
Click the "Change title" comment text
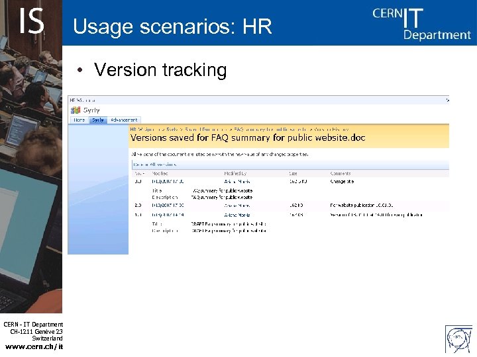click(x=342, y=182)
